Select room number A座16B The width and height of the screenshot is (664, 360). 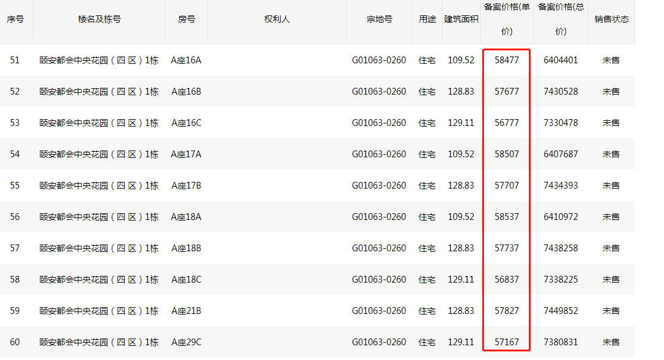point(186,92)
